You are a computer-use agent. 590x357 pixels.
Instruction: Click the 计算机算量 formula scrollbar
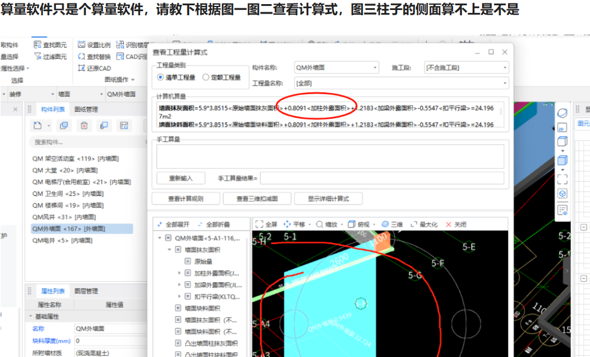(x=500, y=111)
